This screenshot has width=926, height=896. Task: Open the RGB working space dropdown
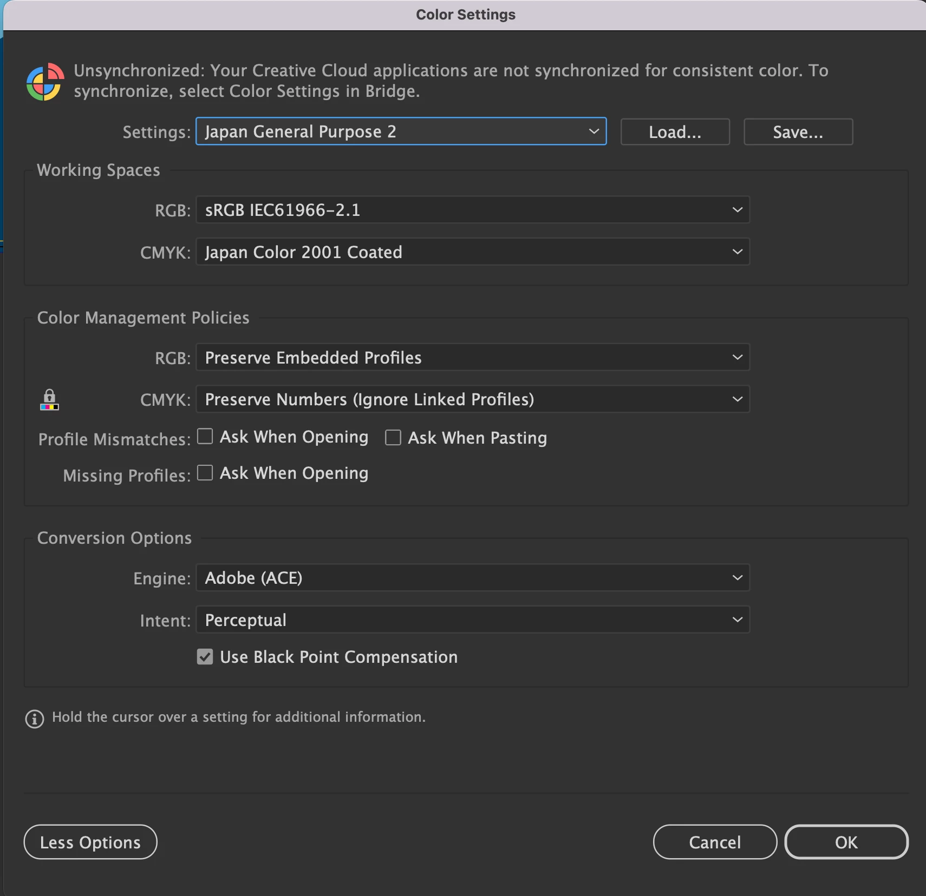[473, 210]
